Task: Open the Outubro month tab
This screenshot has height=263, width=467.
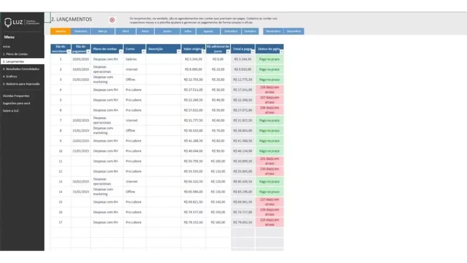Action: click(x=251, y=31)
